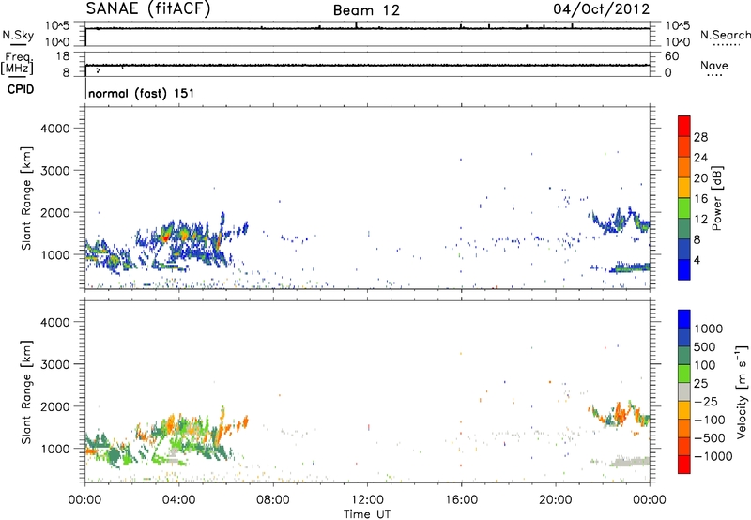Pick the 24–28 dB orange-red Power swatch

tap(684, 146)
